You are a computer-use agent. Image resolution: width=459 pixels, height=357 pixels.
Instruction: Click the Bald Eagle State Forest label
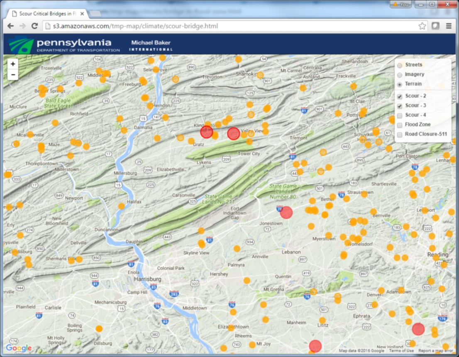coord(58,103)
